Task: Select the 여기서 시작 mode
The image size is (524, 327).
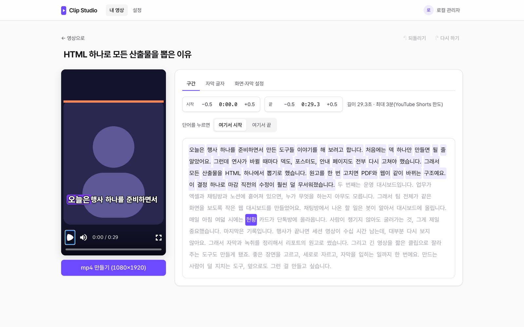Action: [x=230, y=125]
